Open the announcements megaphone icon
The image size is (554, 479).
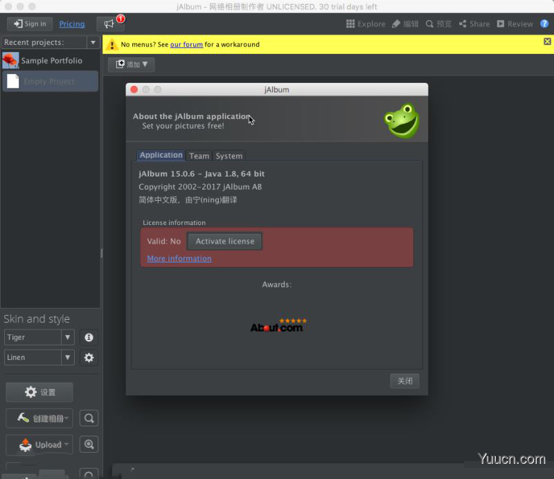tap(109, 24)
